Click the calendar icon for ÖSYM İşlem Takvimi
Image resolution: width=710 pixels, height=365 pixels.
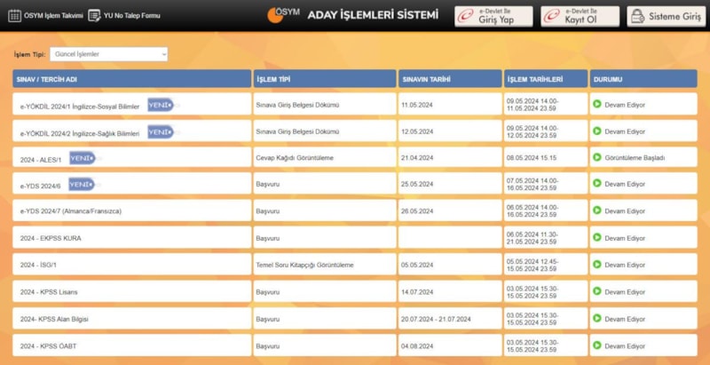click(x=14, y=15)
